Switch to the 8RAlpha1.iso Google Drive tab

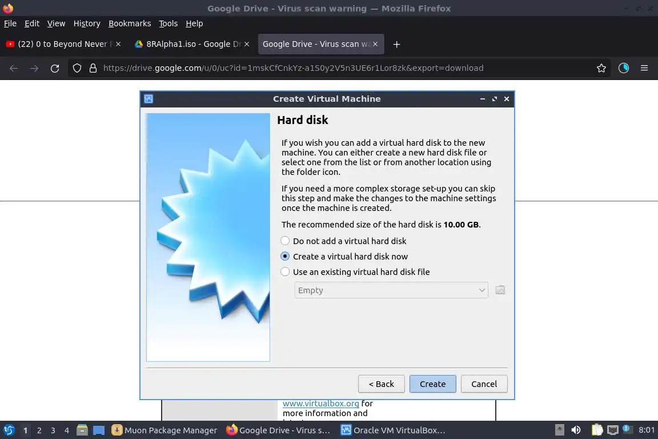pyautogui.click(x=192, y=44)
